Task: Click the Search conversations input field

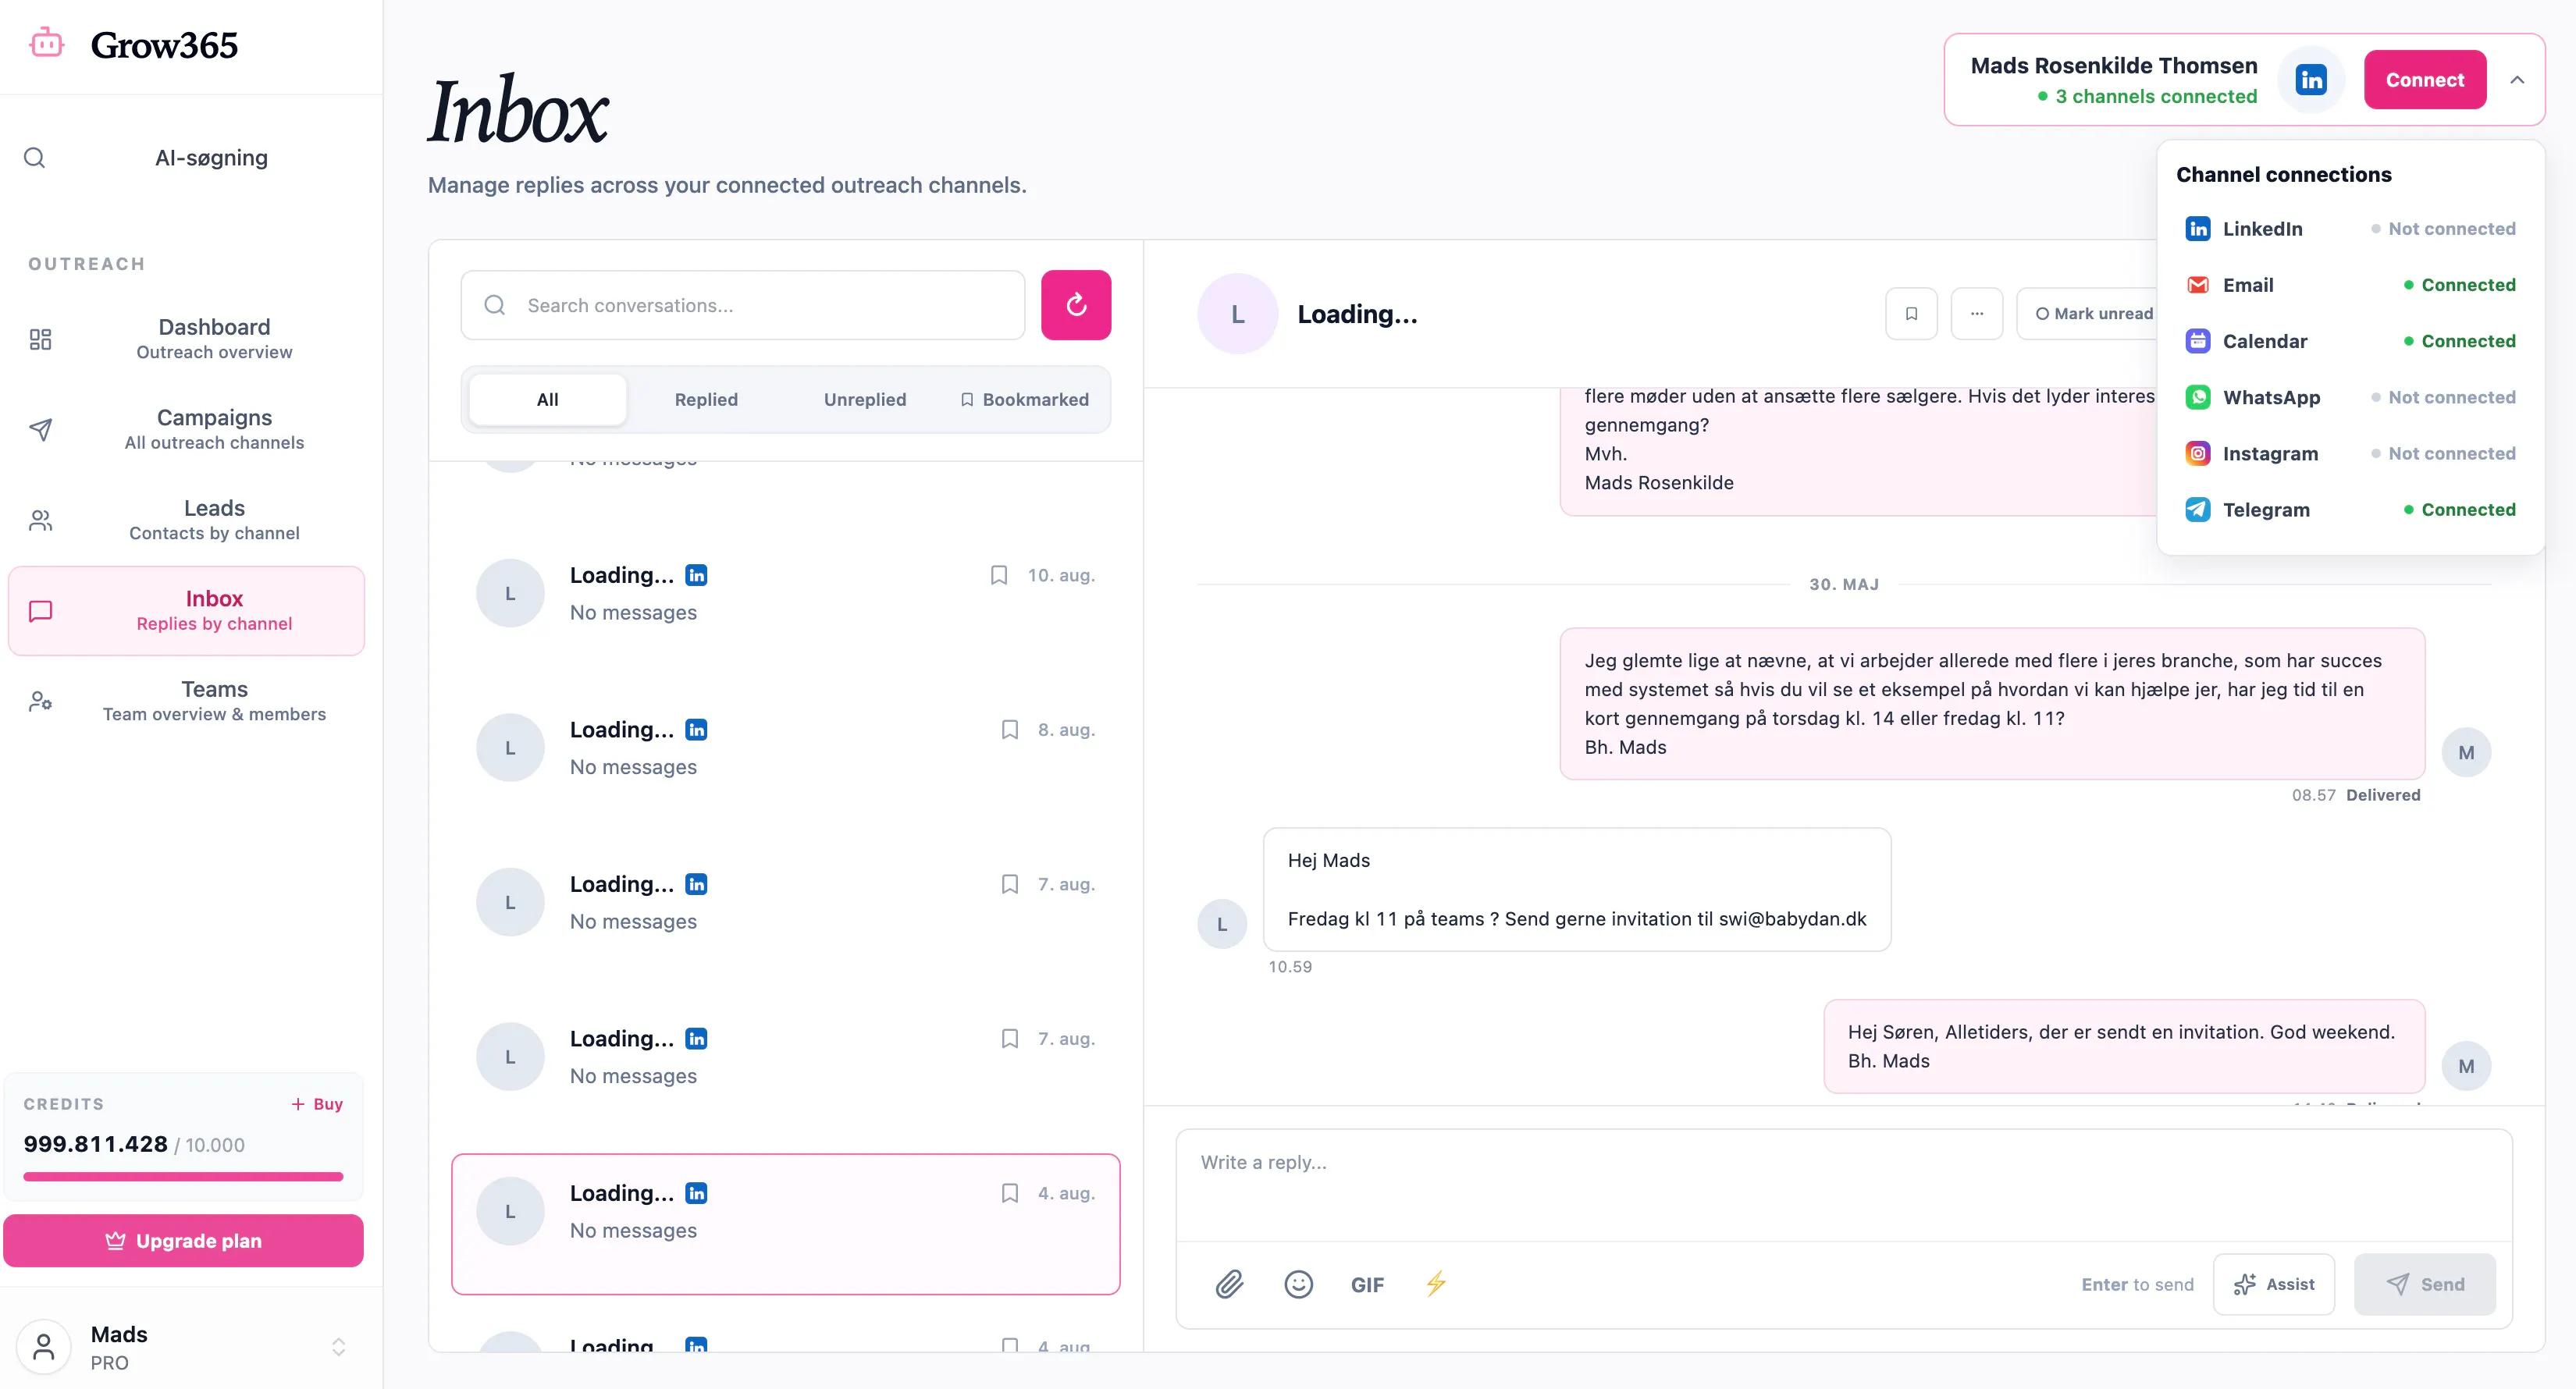Action: 742,305
